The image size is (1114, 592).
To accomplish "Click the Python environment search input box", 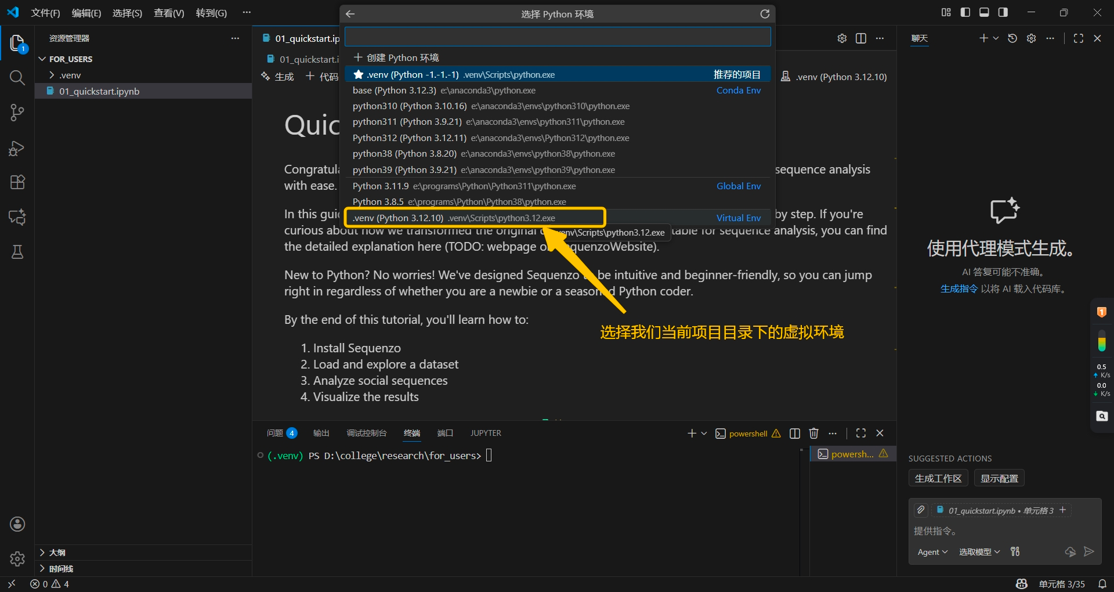I will (x=557, y=37).
